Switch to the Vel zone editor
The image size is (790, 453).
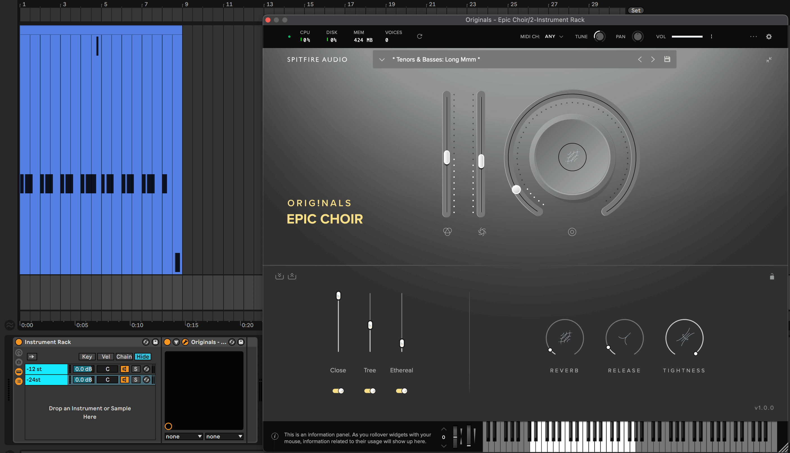[x=105, y=357]
